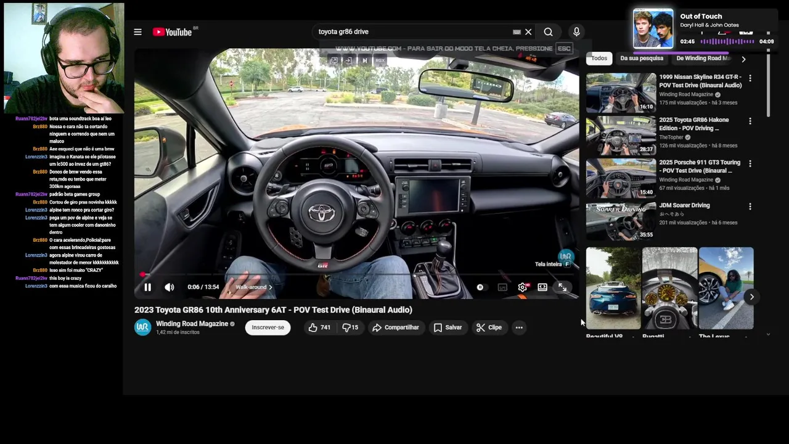Select the 'De Winding Road Ma...' chip
This screenshot has height=444, width=789.
click(703, 59)
